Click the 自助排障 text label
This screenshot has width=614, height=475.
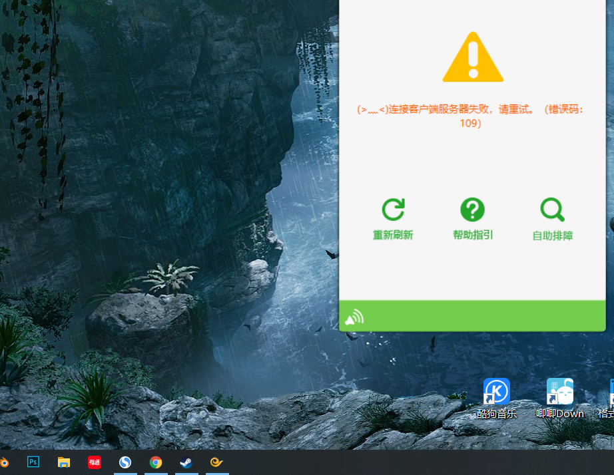552,235
